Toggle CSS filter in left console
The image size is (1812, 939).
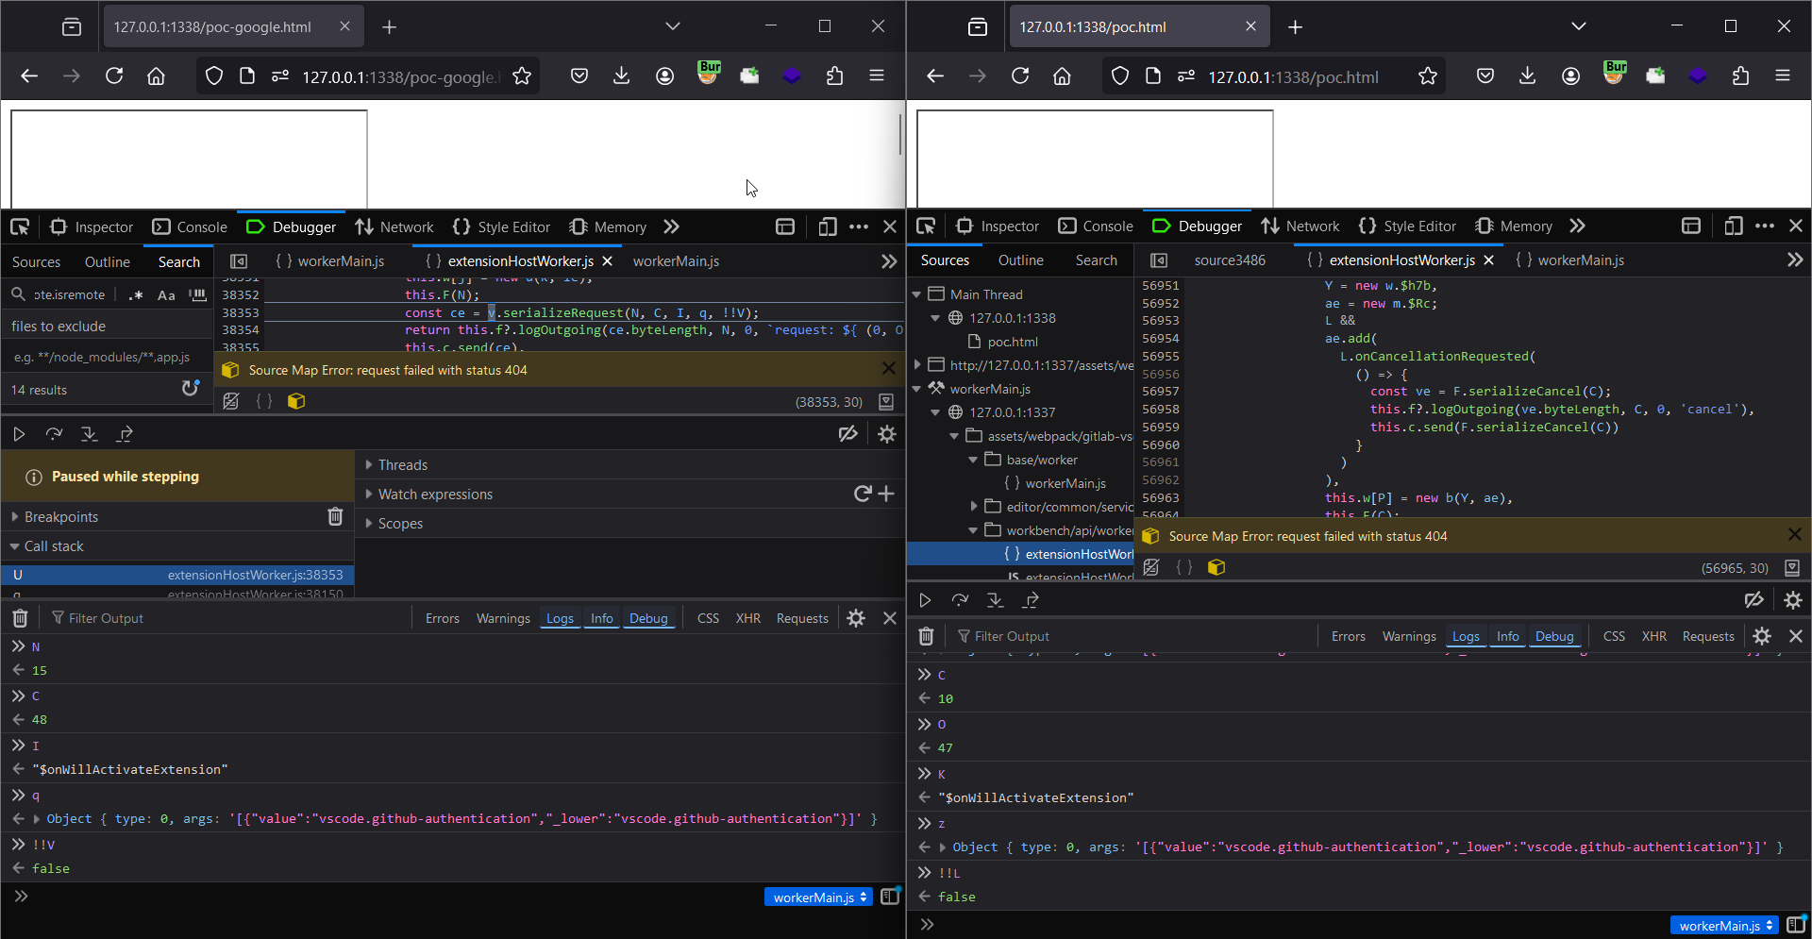pos(708,618)
